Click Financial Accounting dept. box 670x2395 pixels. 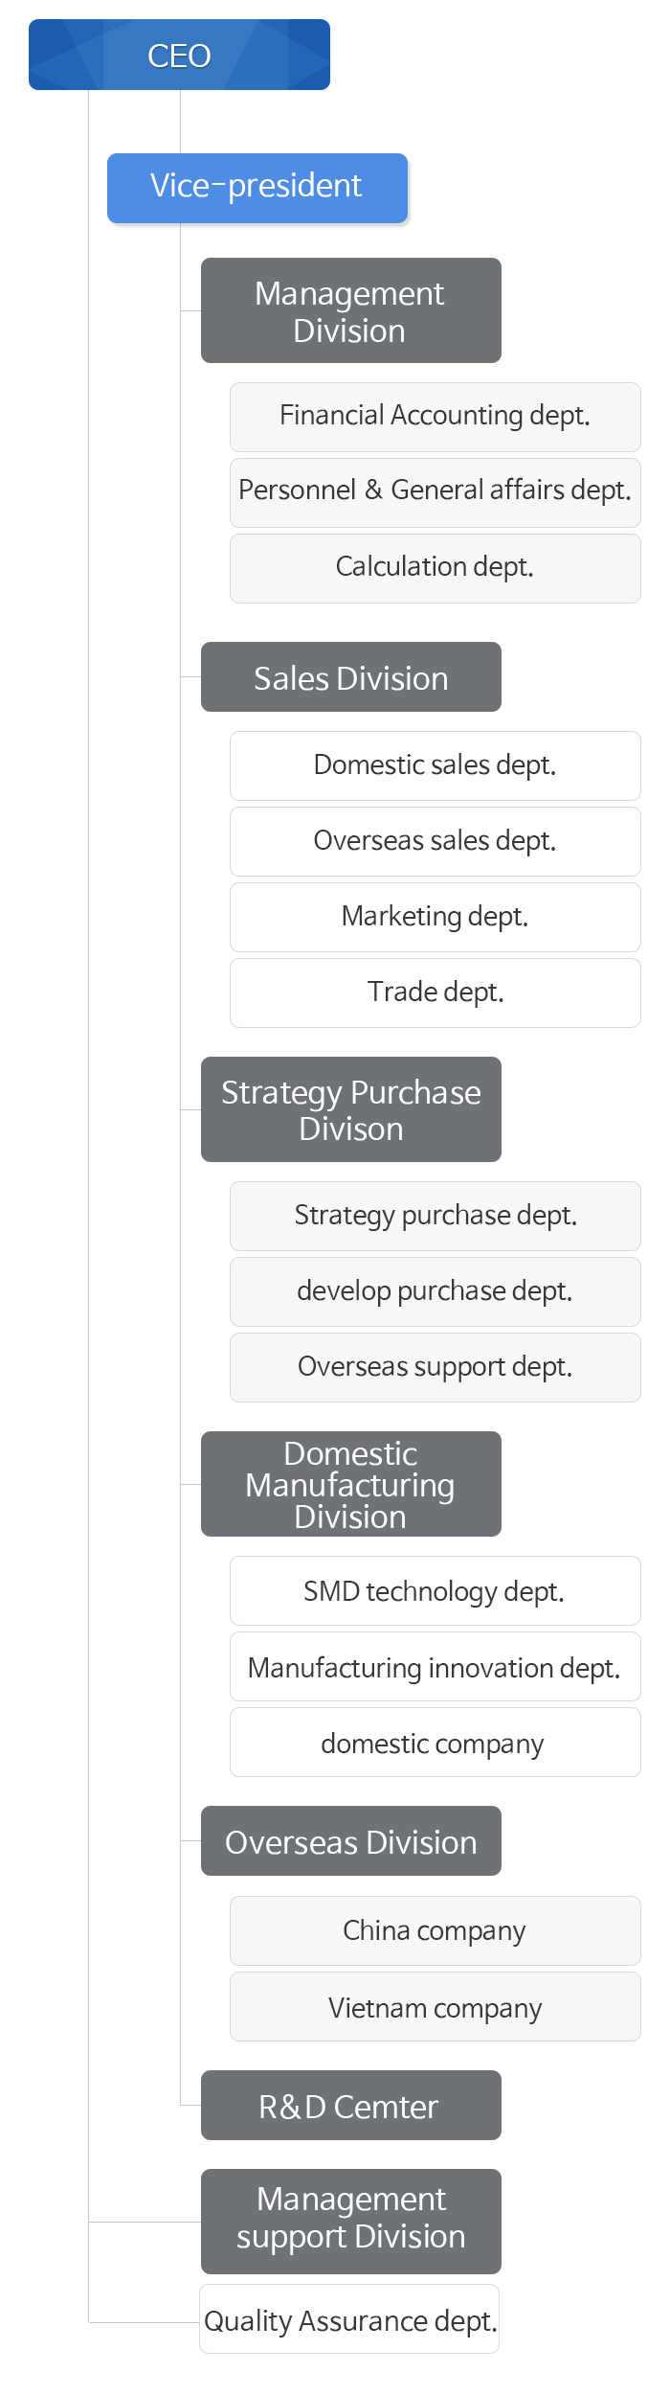coord(435,417)
